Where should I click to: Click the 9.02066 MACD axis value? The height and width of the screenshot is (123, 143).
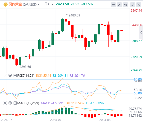[x=136, y=112]
